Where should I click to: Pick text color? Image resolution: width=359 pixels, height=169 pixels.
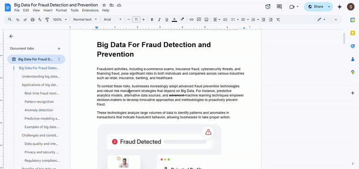174,20
